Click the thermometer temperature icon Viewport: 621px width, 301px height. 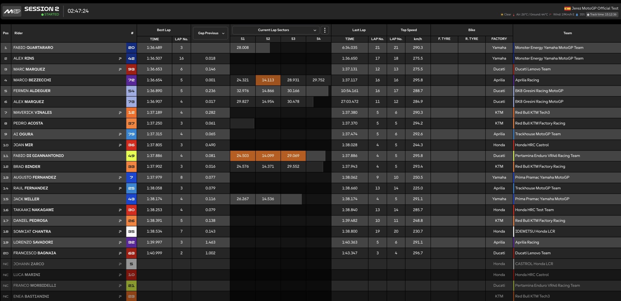[x=514, y=15]
